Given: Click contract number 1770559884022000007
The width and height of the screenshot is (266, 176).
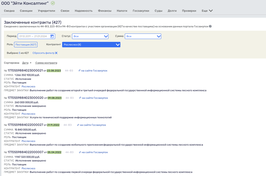Looking at the screenshot, I should (x=26, y=152).
